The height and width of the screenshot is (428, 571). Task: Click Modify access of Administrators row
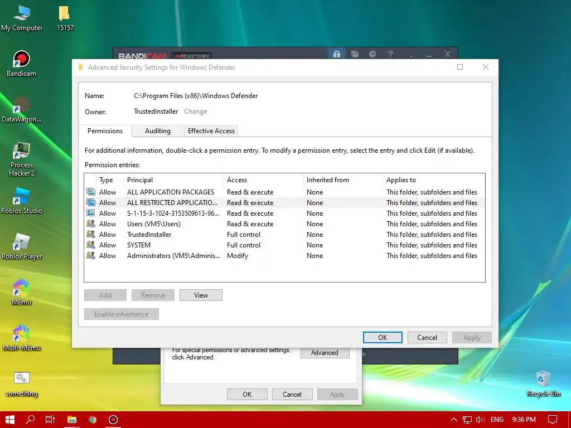coord(238,255)
